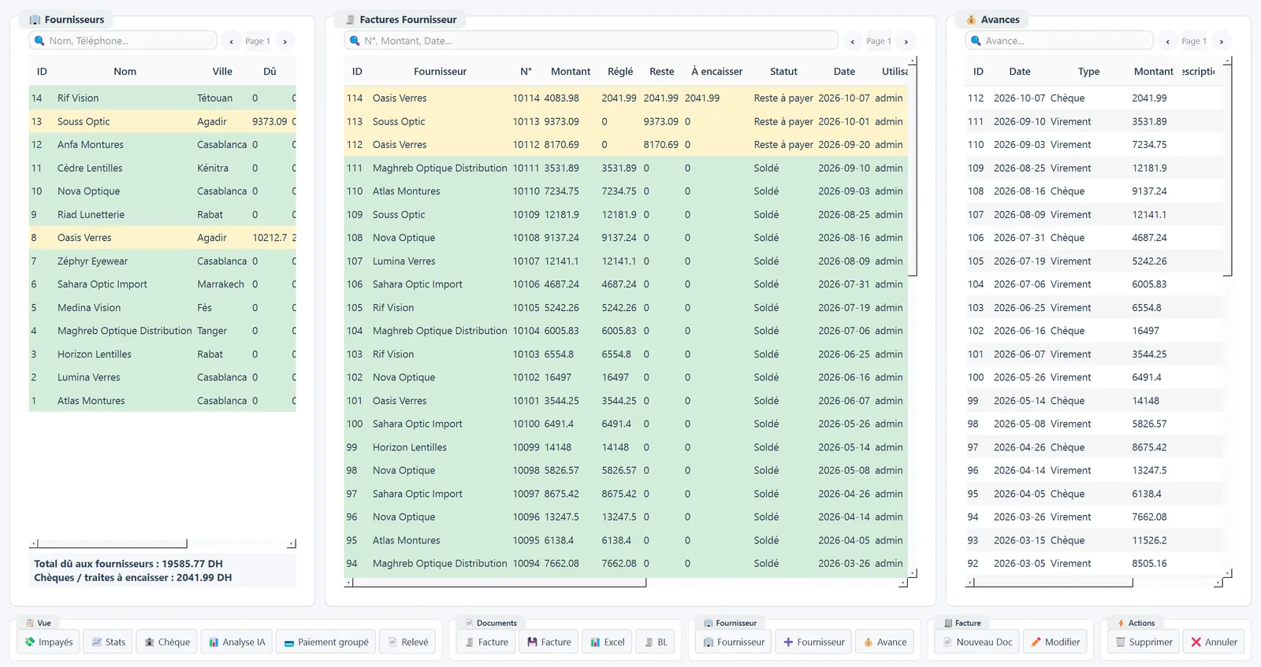Focus the Nom, Téléphone search field
This screenshot has height=667, width=1261.
(123, 41)
